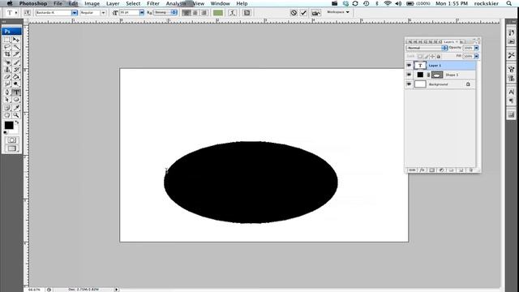This screenshot has height=292, width=519.
Task: Select the Eyedropper tool
Action: [x=16, y=108]
